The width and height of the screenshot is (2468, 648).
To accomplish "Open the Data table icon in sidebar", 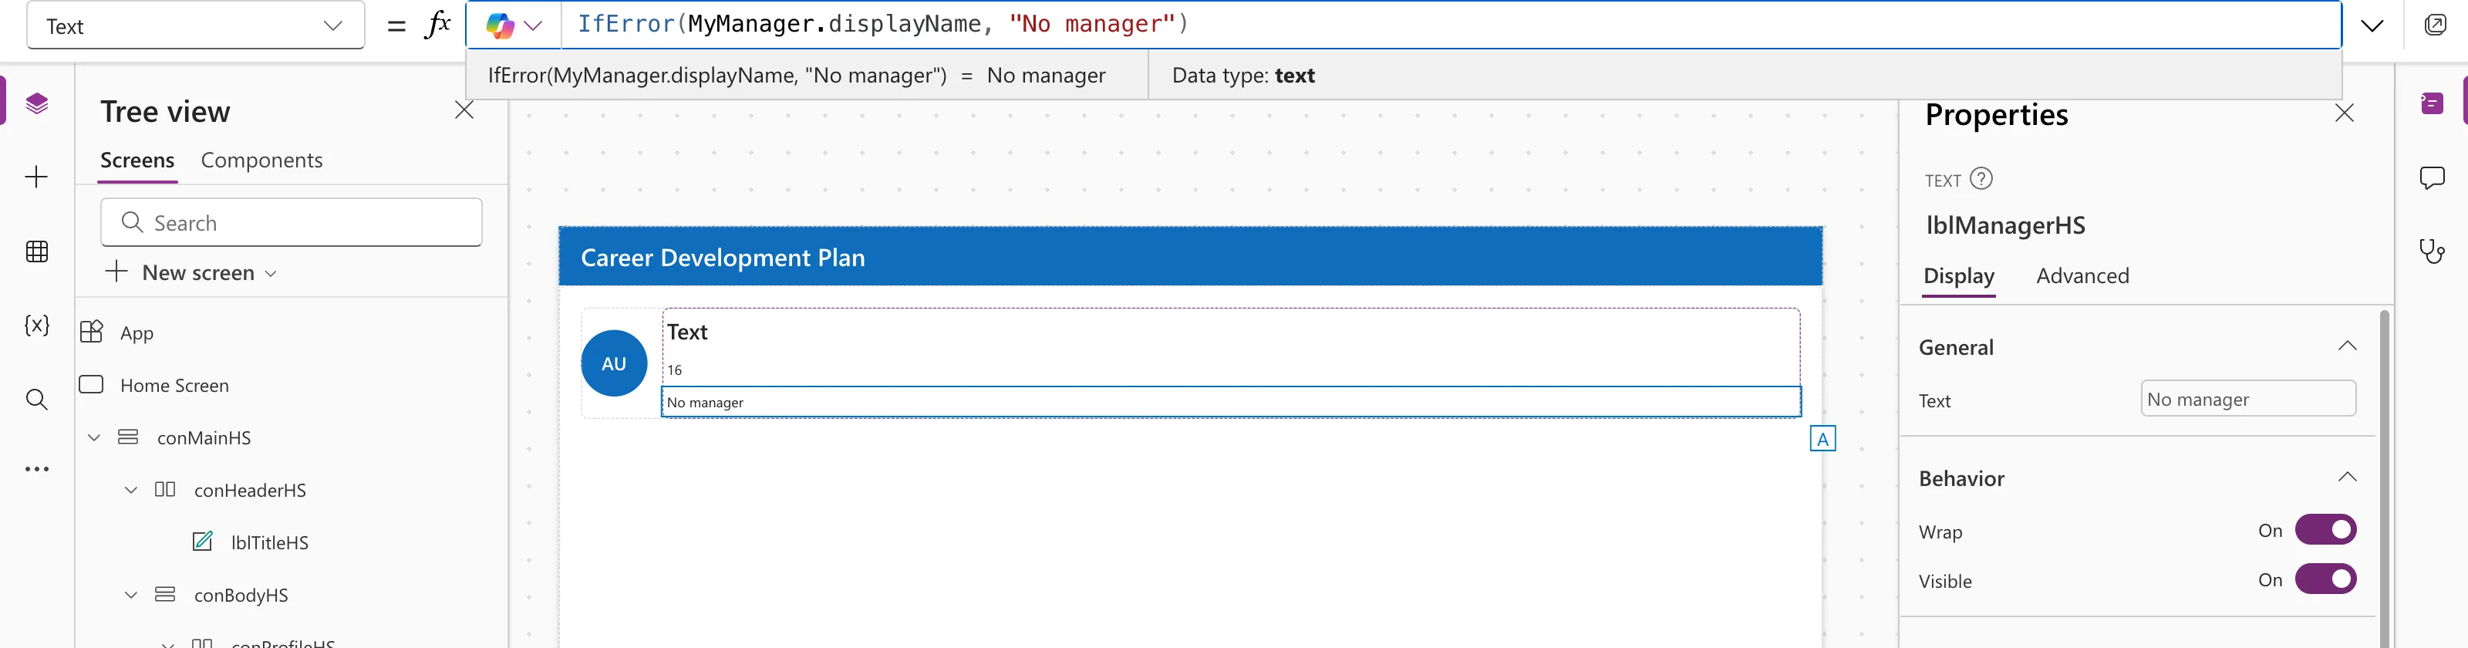I will click(36, 252).
